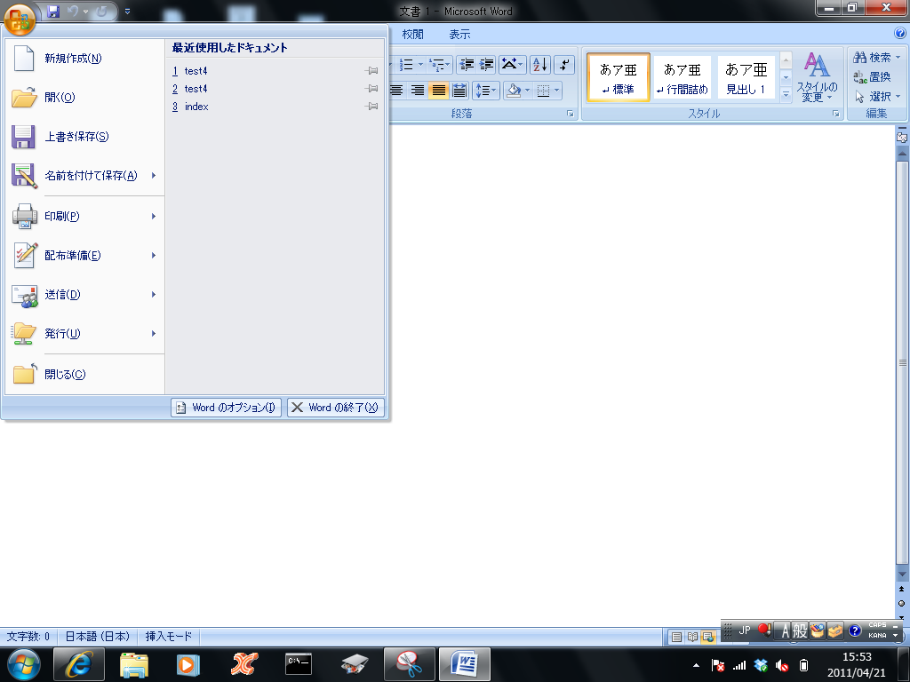Choose 新規作成(N) in the Office menu
Viewport: 910px width, 682px height.
[84, 58]
